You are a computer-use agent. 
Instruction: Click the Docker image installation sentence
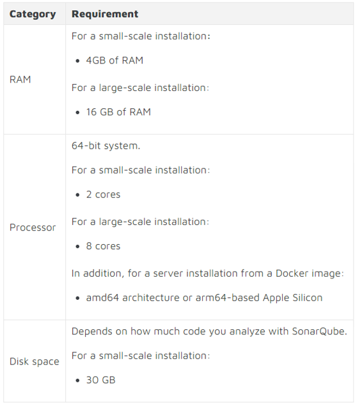[x=207, y=273]
